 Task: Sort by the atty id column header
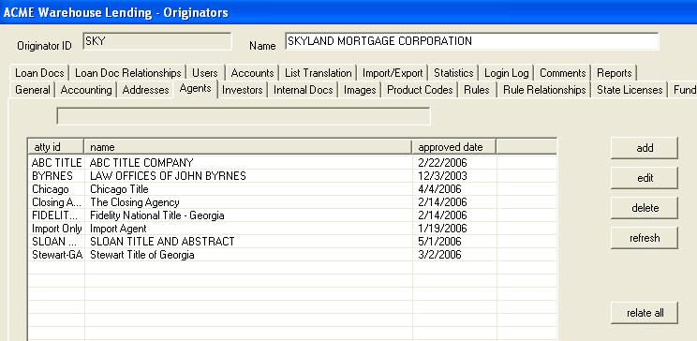[x=56, y=147]
